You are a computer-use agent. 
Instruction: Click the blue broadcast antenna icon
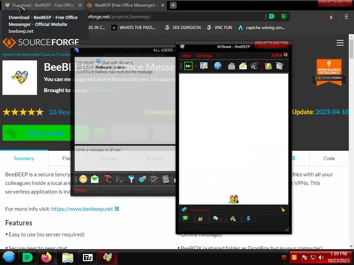pyautogui.click(x=218, y=66)
